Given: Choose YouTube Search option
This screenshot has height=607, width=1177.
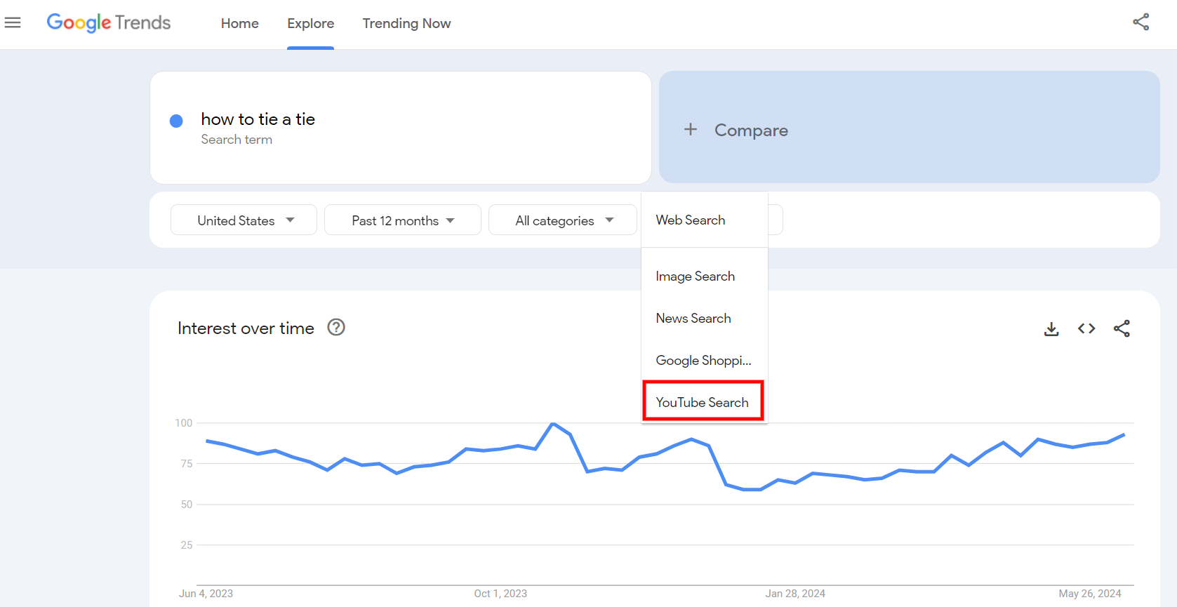Looking at the screenshot, I should (703, 402).
